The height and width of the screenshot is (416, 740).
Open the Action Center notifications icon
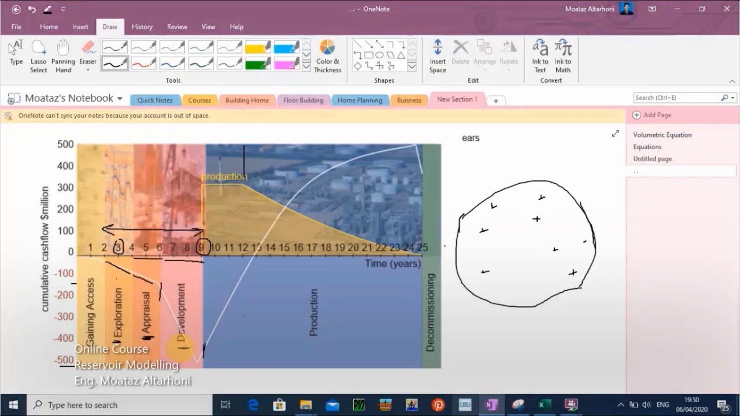pos(723,405)
